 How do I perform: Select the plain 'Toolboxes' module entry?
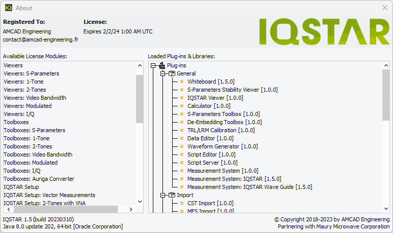pos(16,122)
